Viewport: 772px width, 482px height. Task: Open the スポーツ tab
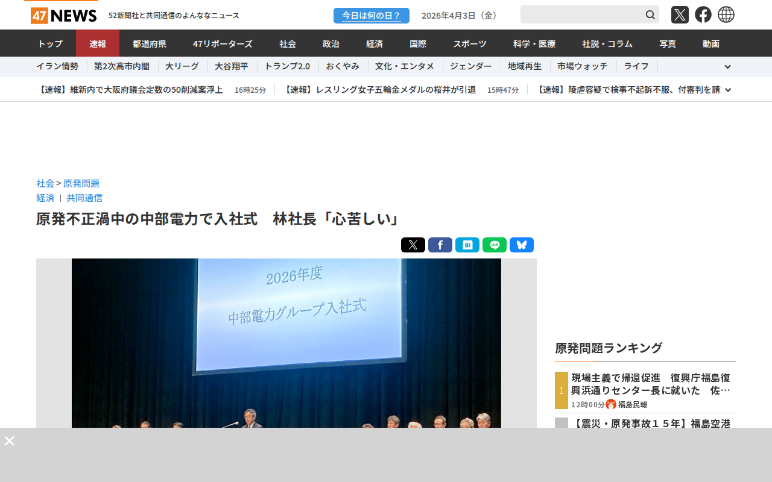tap(470, 43)
